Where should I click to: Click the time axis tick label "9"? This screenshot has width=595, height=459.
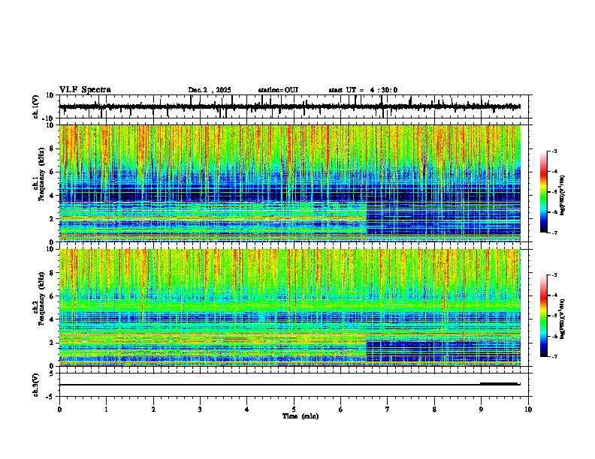coord(481,409)
